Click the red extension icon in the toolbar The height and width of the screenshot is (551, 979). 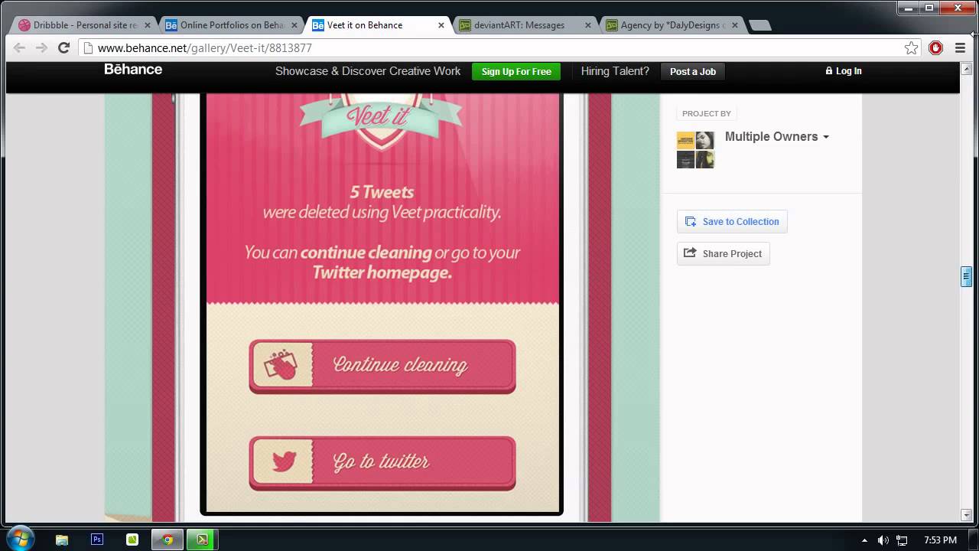click(935, 47)
